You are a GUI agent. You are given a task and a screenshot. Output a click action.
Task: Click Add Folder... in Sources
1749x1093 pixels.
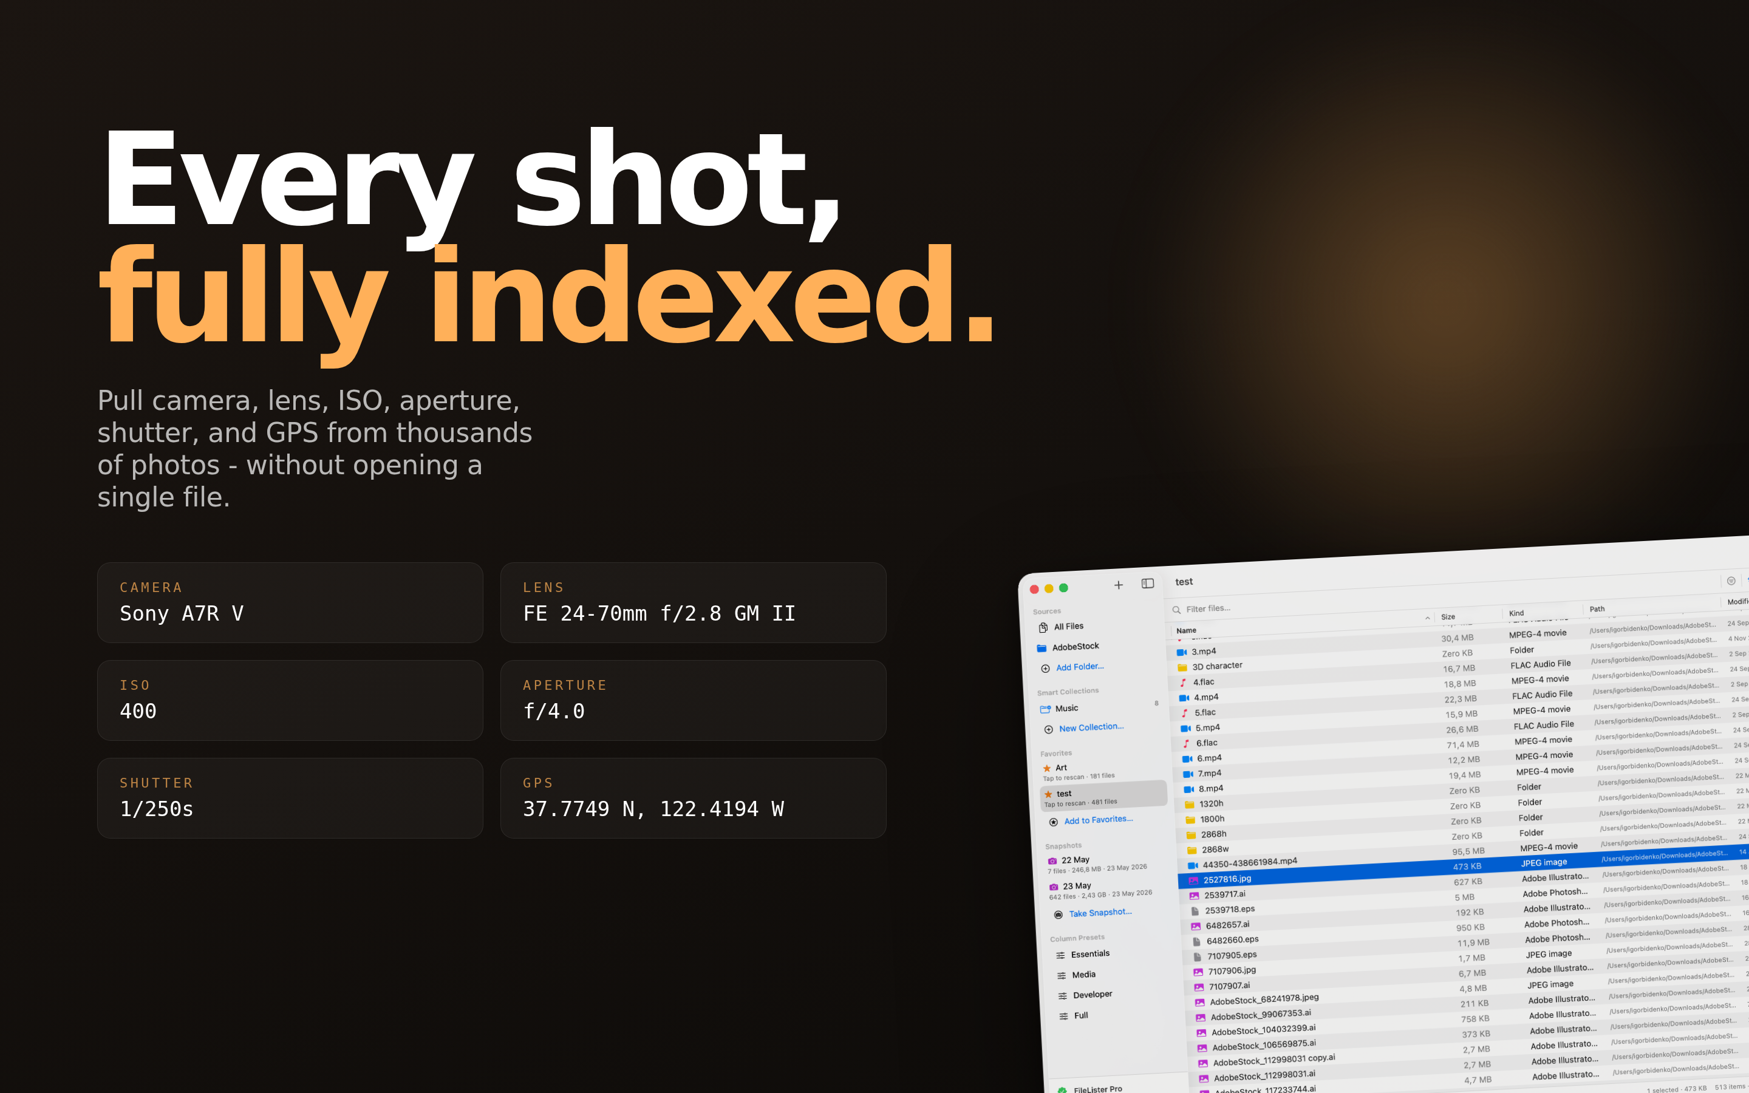click(x=1072, y=667)
